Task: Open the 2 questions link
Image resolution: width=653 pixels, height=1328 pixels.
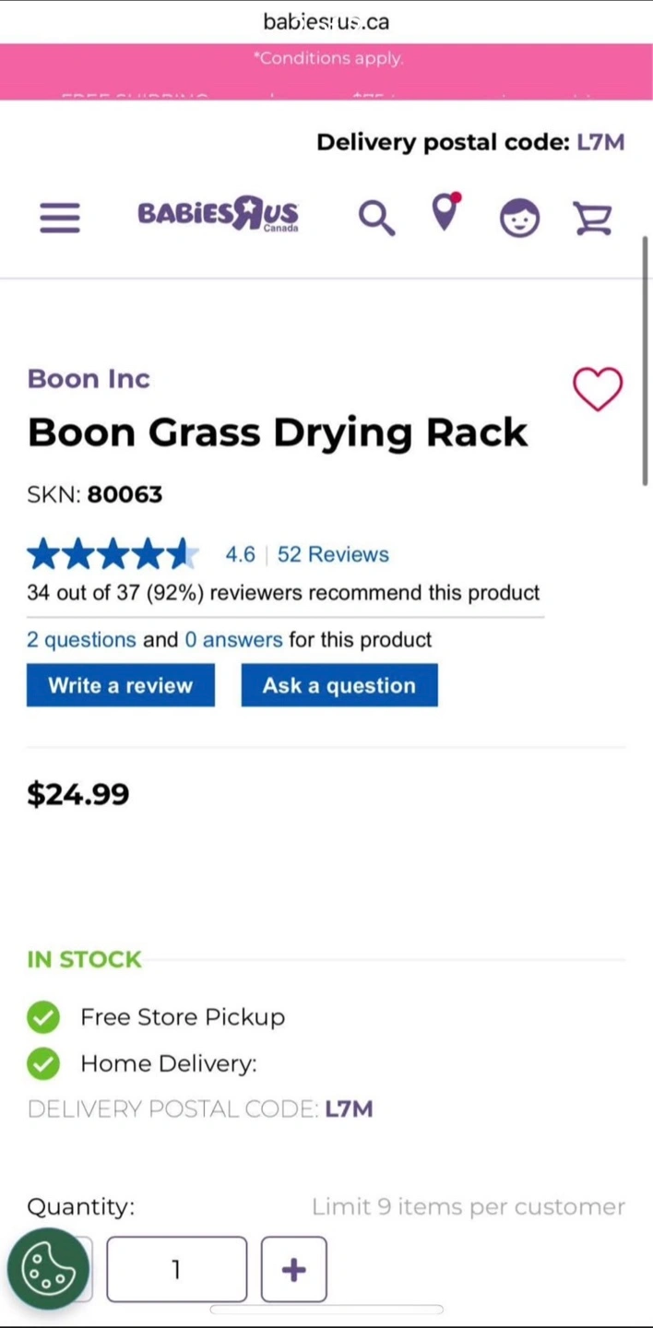Action: 81,640
